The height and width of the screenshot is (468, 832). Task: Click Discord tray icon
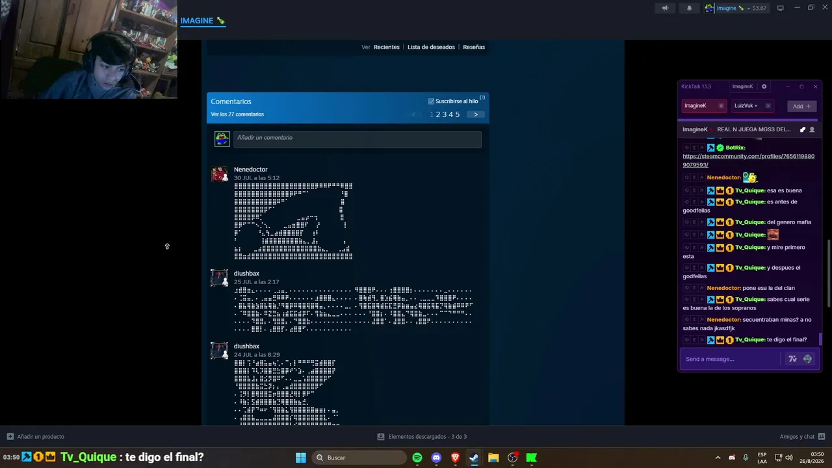point(732,458)
